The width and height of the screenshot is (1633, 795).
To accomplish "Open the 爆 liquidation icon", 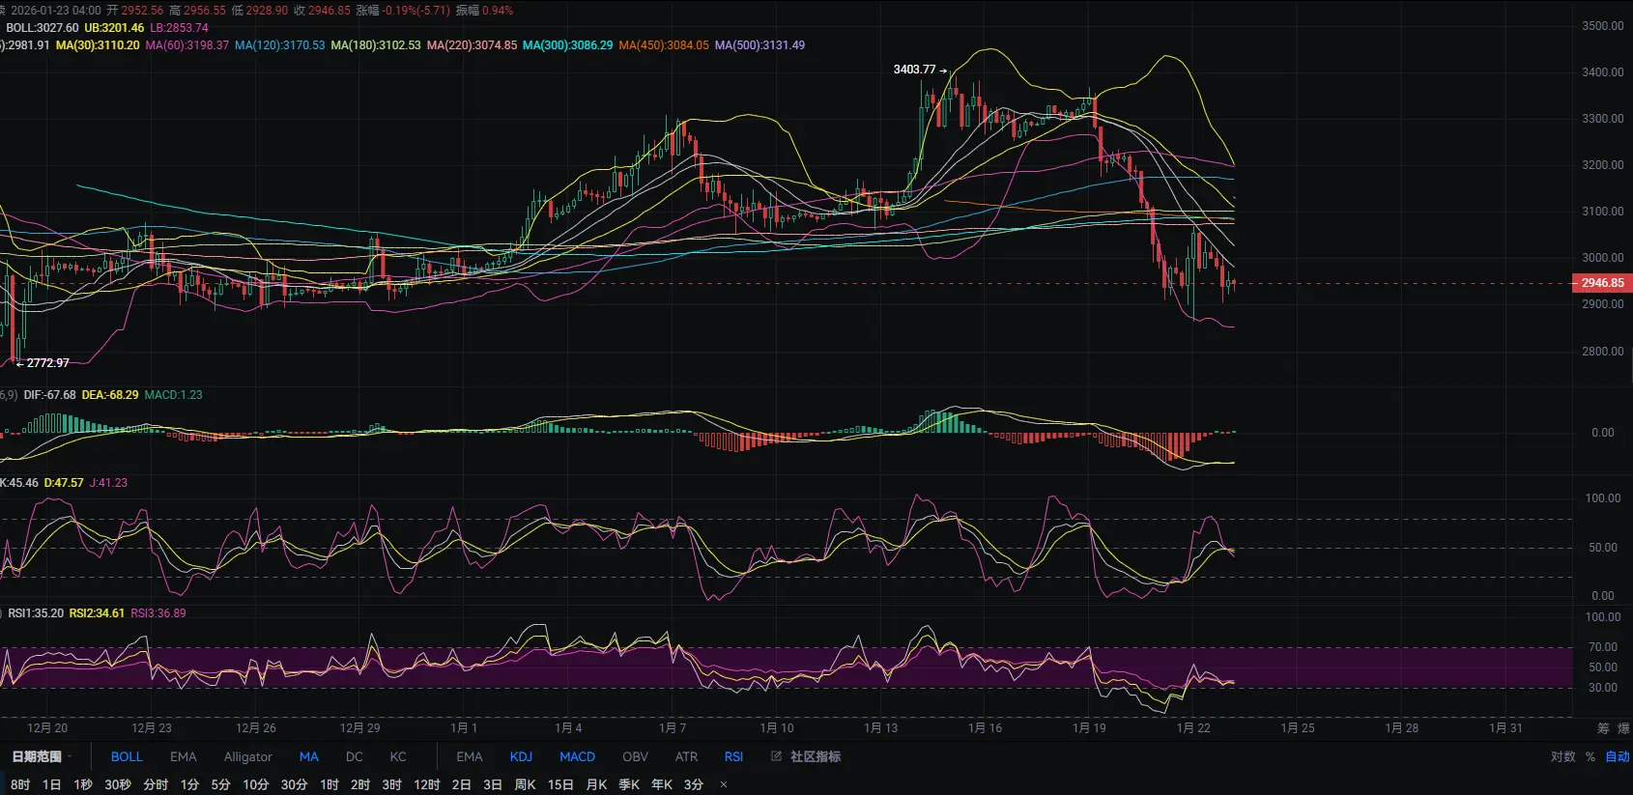I will pos(1623,728).
